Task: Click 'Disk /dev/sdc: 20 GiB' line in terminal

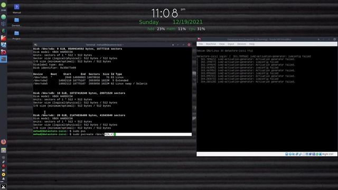Action: 79,115
